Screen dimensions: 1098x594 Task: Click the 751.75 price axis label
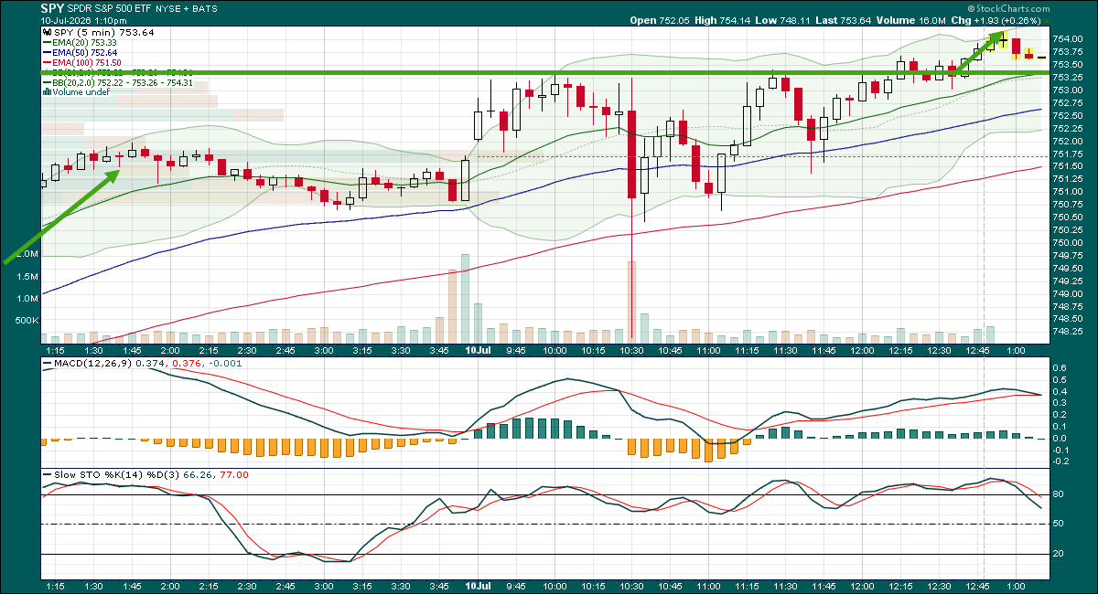click(1068, 154)
